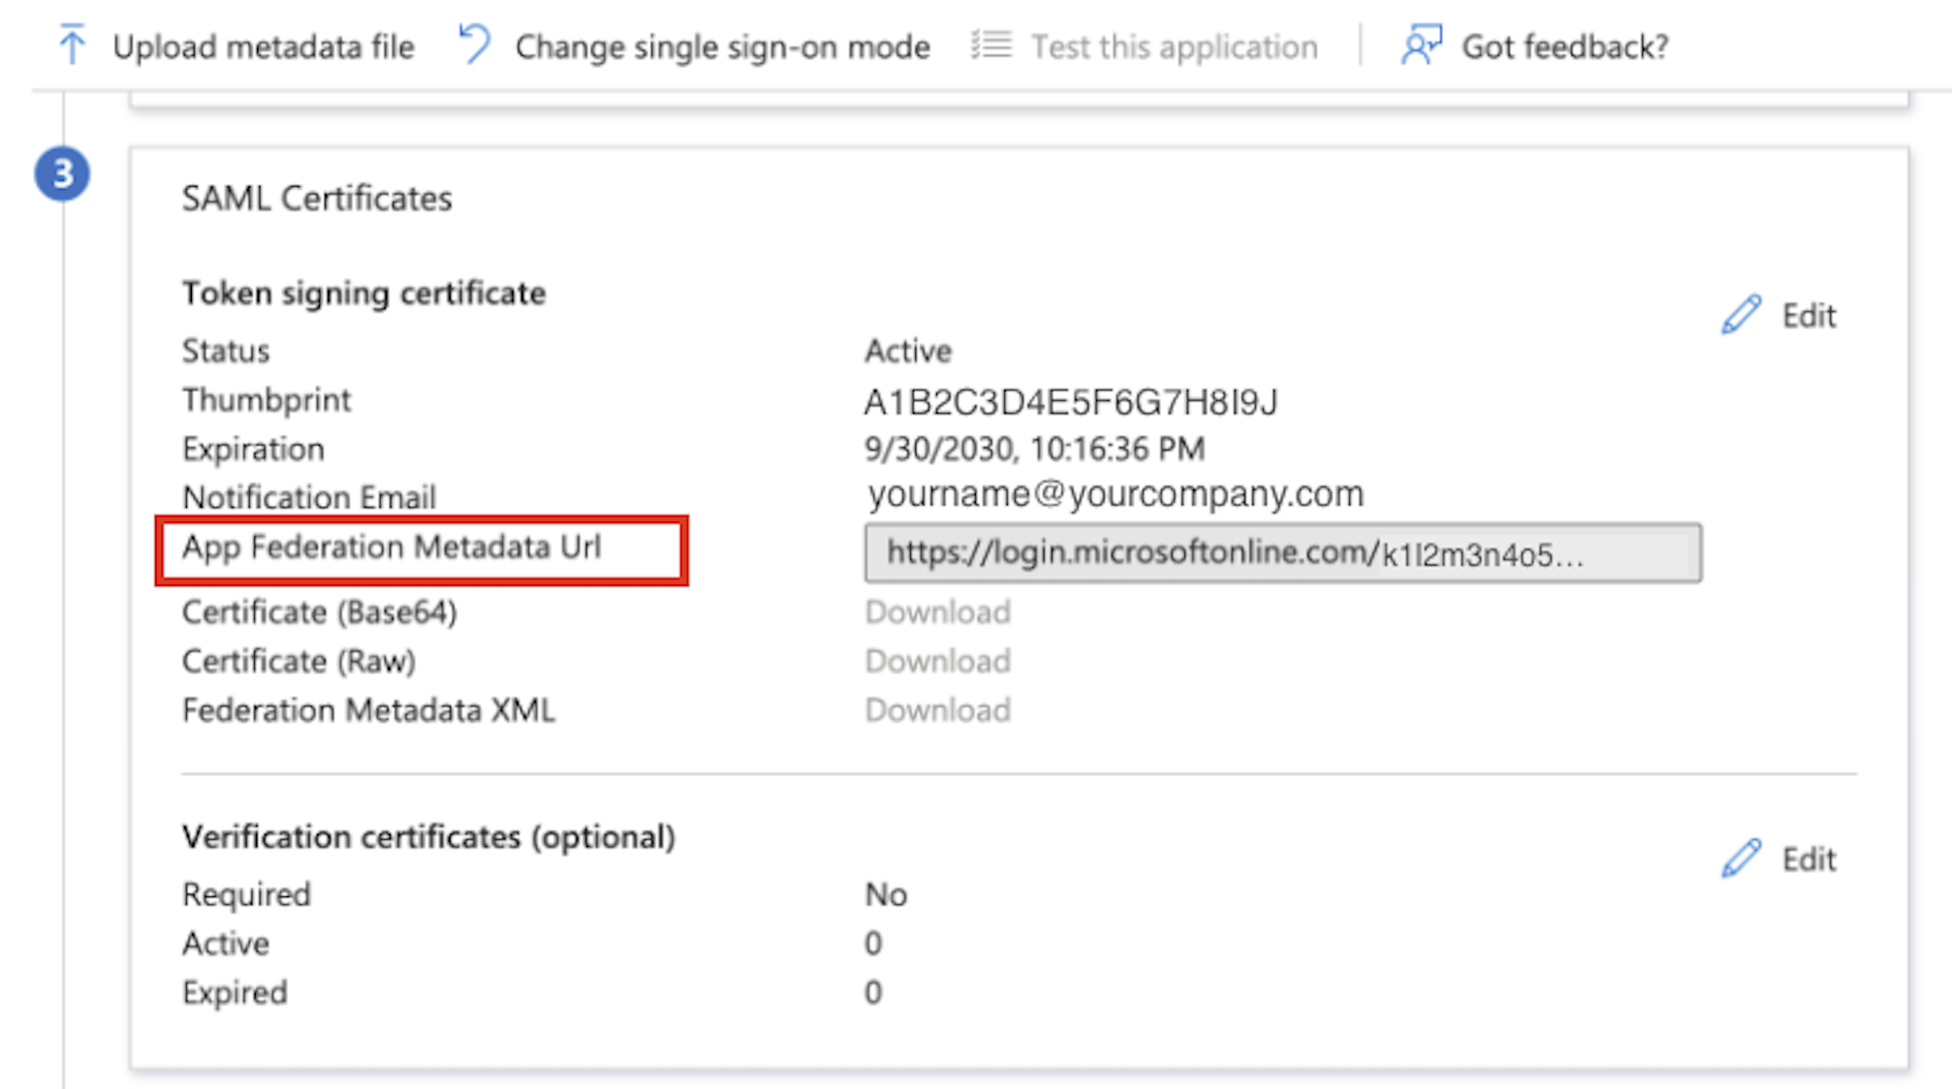Click the Token signing certificate heading

tap(363, 294)
